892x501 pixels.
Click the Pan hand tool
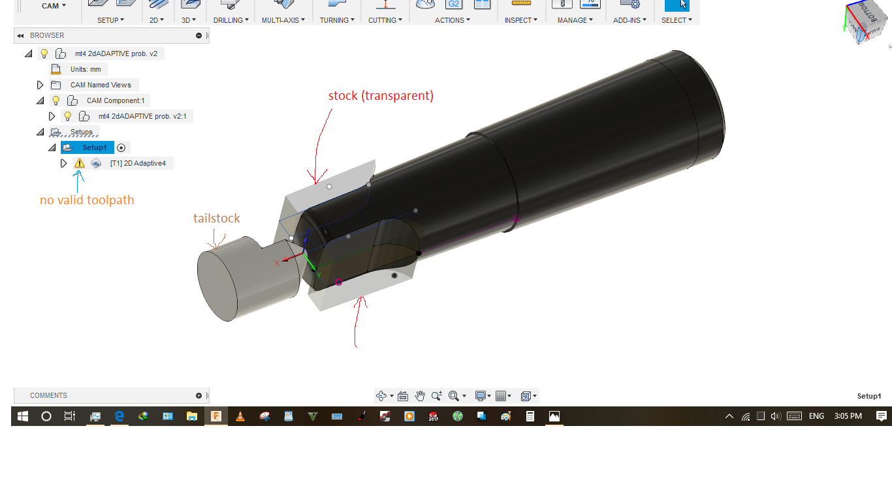tap(420, 396)
